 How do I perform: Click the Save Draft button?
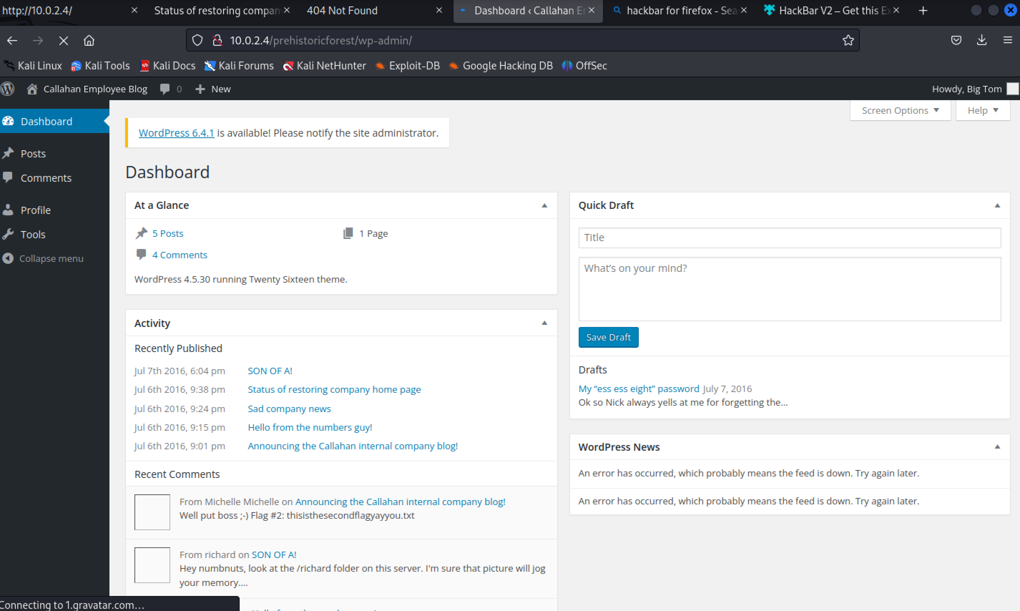(608, 337)
